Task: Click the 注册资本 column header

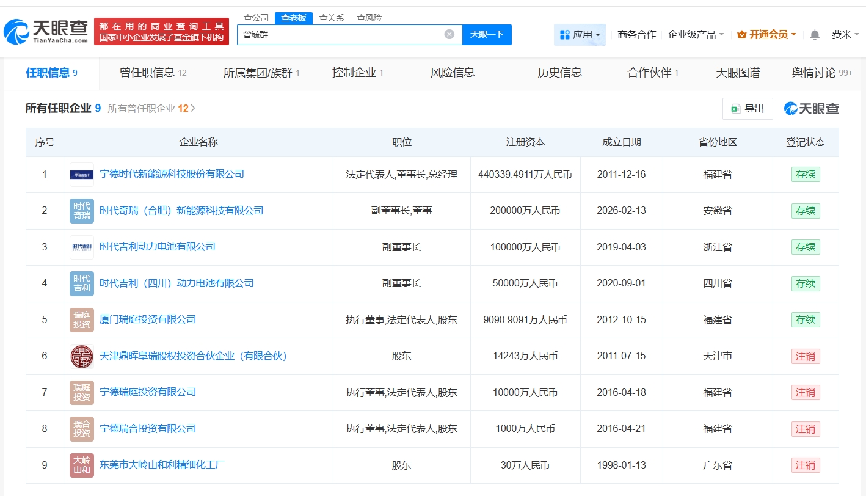Action: (525, 142)
